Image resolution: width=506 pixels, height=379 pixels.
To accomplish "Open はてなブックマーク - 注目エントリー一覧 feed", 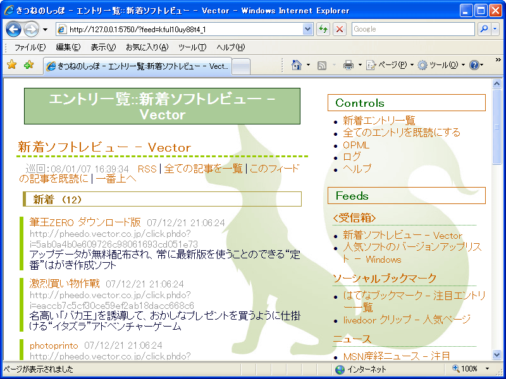I will coord(414,301).
